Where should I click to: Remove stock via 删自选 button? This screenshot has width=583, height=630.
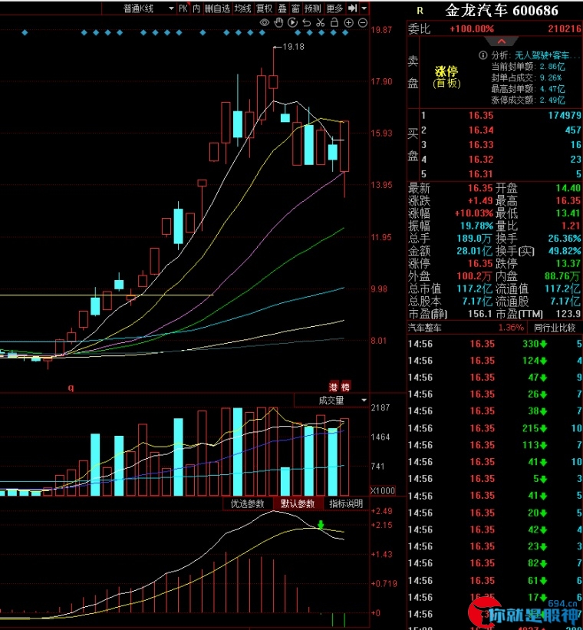[217, 8]
